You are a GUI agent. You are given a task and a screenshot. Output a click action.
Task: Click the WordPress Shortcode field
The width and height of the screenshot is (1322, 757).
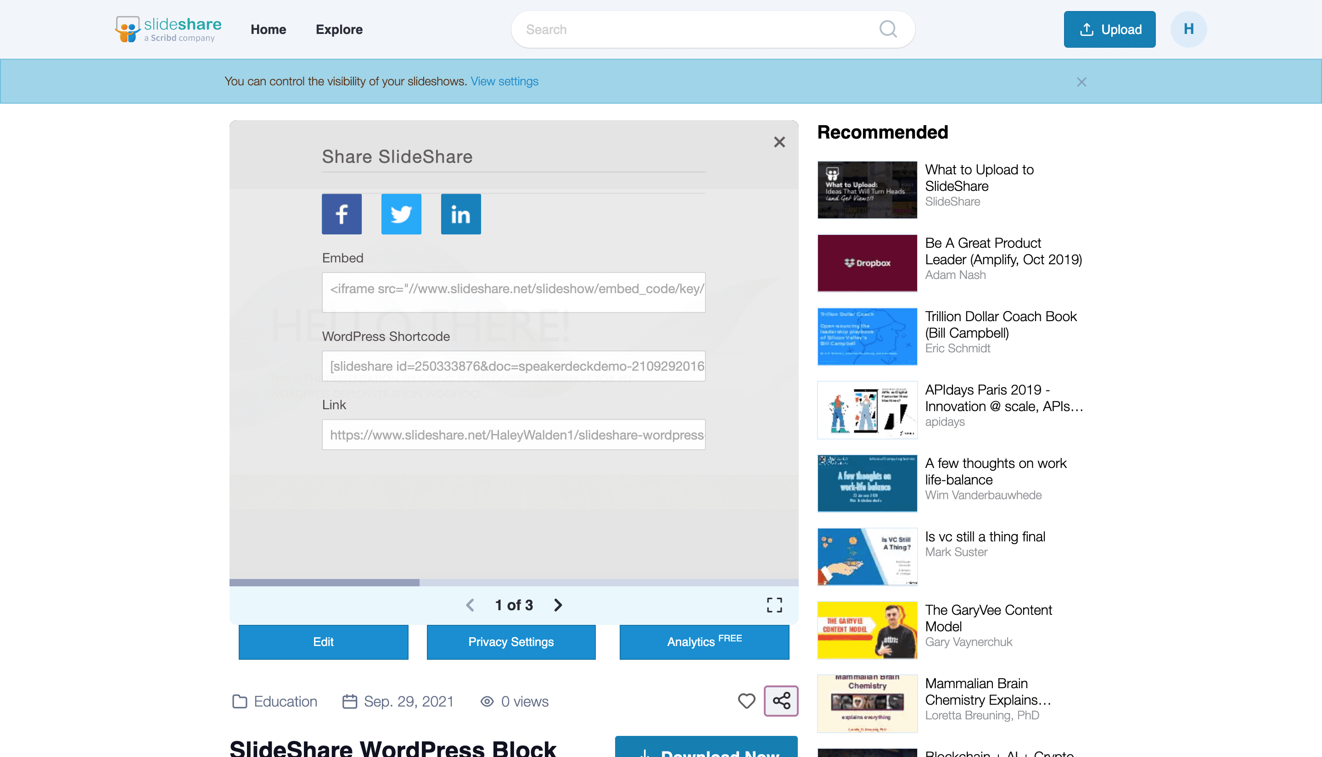[513, 366]
